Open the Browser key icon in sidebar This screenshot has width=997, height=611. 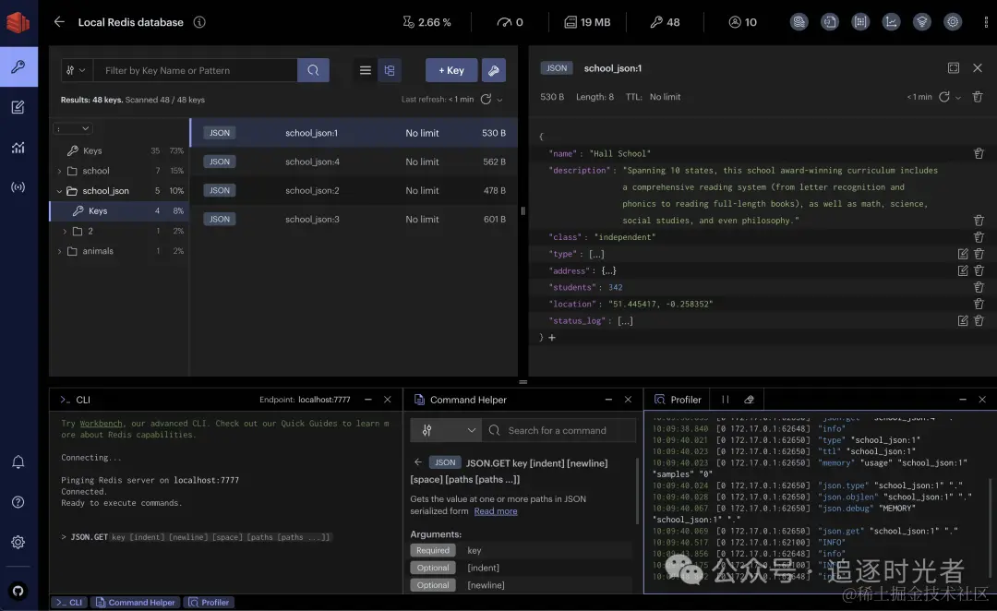point(18,66)
